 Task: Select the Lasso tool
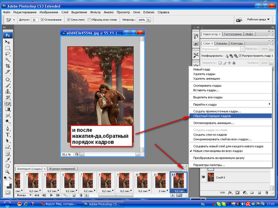pos(8,54)
